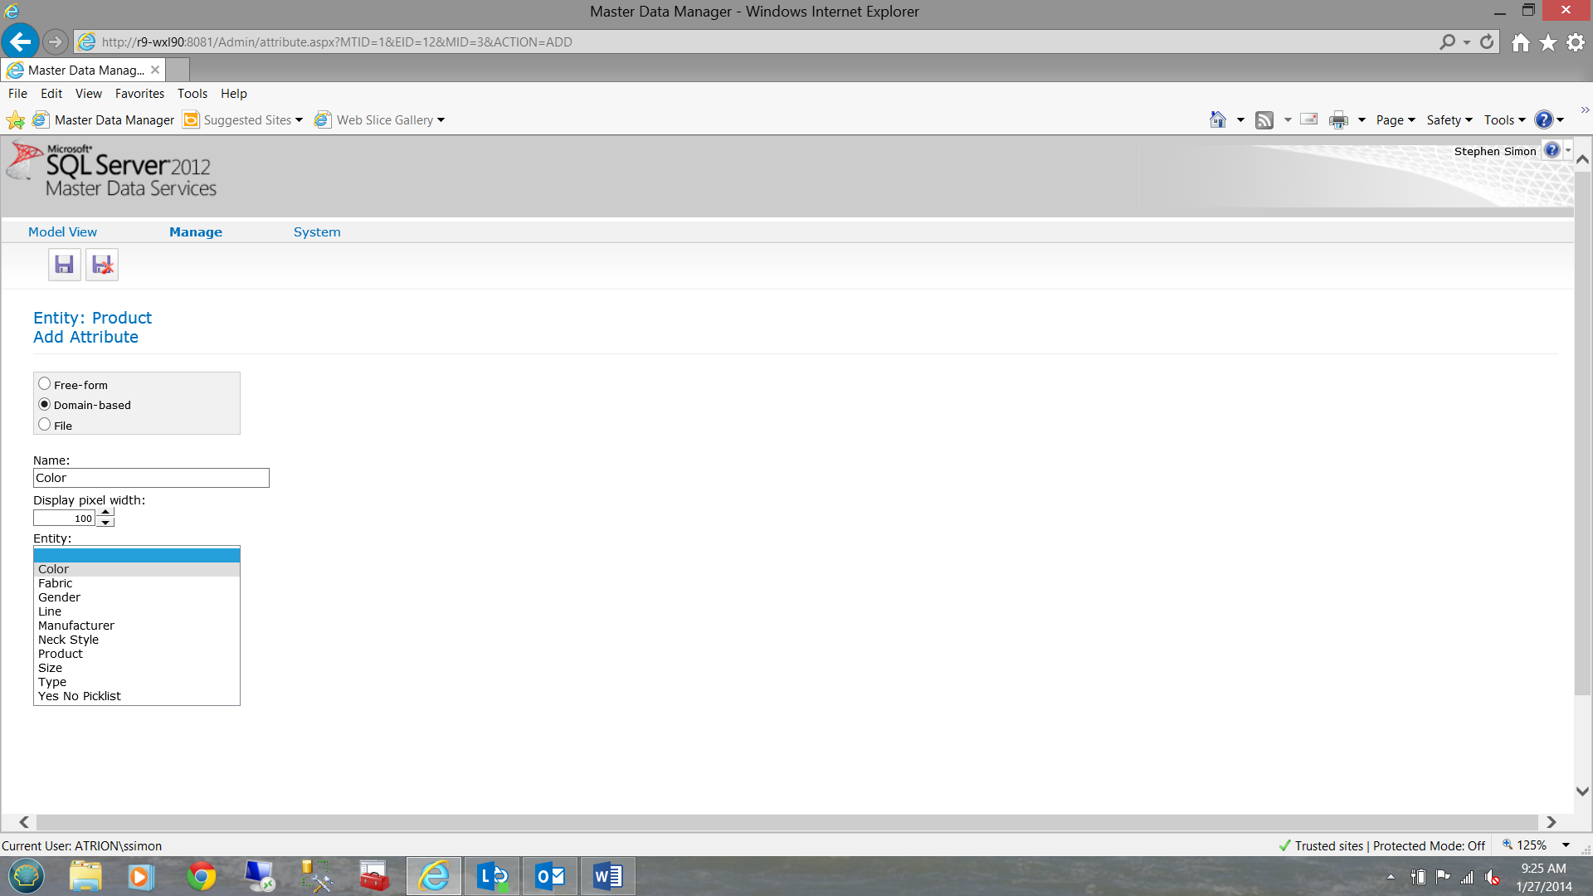Screen dimensions: 1593x896
Task: Choose Manufacturer in the Entity list
Action: click(76, 626)
